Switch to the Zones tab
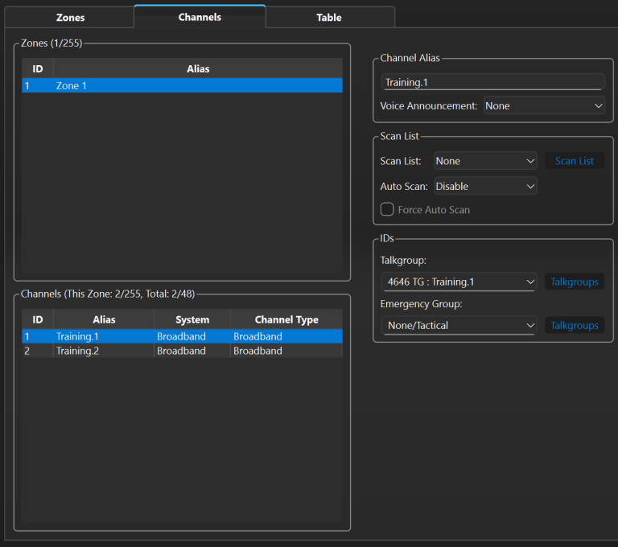This screenshot has height=547, width=618. pos(70,17)
